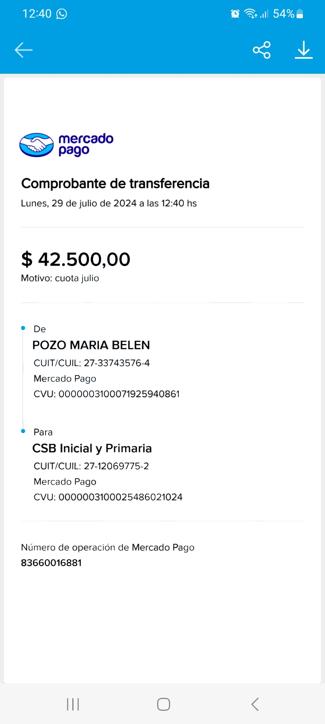Image resolution: width=325 pixels, height=724 pixels.
Task: Tap the download receipt icon
Action: (x=304, y=50)
